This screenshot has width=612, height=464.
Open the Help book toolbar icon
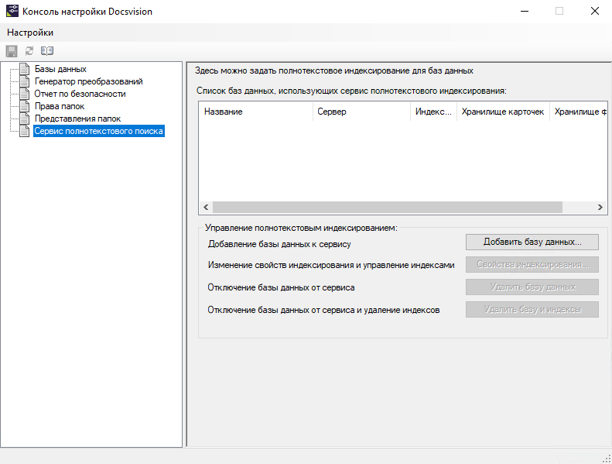click(x=47, y=50)
